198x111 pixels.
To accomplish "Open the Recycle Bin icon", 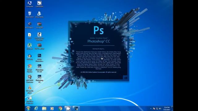I will click(30, 14).
